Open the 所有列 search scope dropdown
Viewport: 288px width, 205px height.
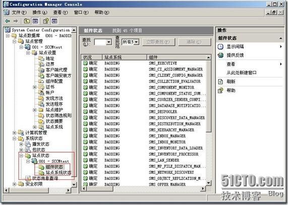[x=136, y=42]
